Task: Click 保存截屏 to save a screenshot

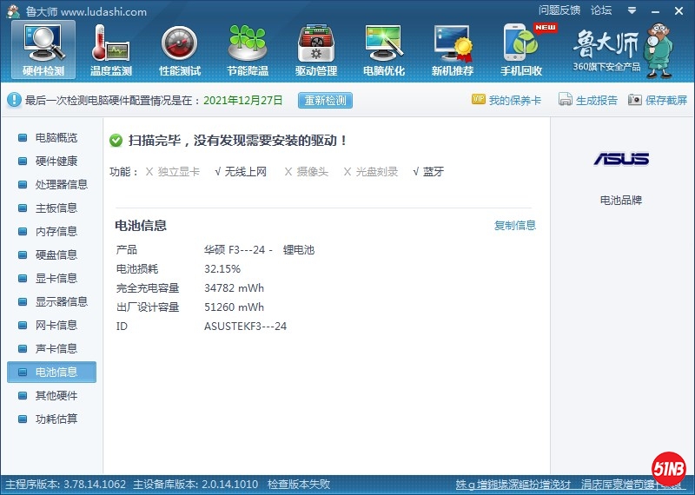Action: 658,100
